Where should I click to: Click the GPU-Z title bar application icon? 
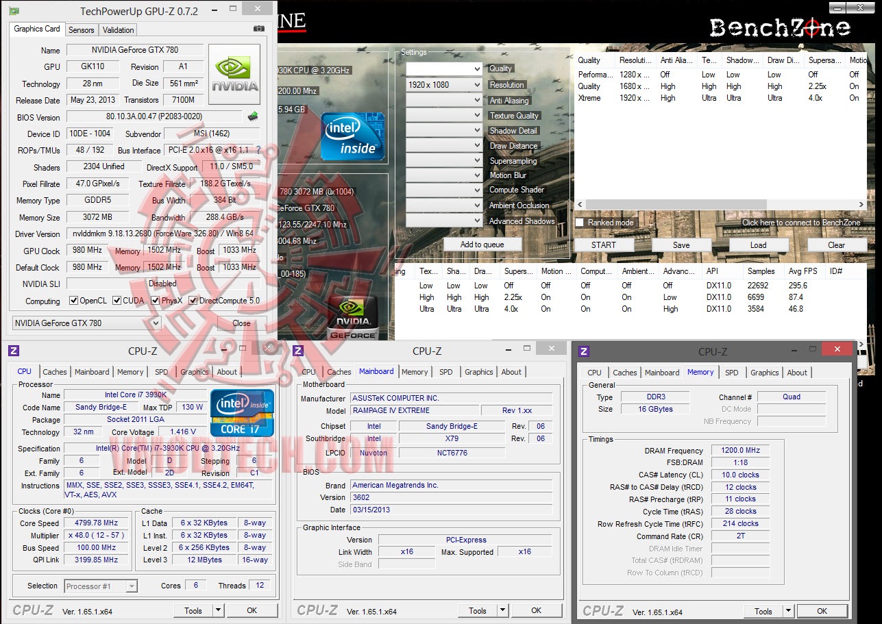pyautogui.click(x=14, y=11)
